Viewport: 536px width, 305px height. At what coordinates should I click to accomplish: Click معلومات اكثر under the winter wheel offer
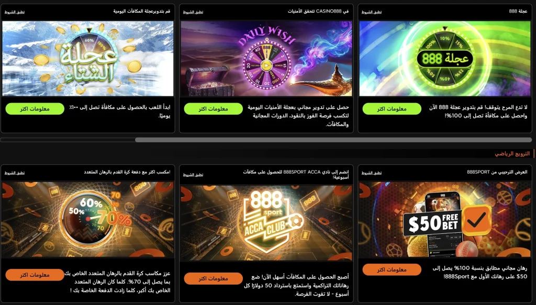35,109
